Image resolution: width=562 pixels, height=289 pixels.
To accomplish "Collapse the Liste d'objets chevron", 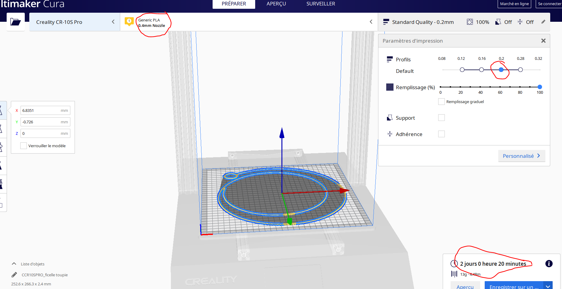I will pos(14,264).
